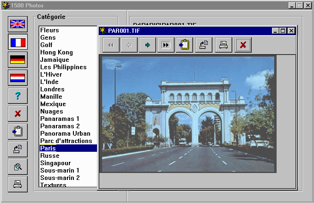Open the Panorama Urban category
The image size is (314, 203).
[65, 133]
